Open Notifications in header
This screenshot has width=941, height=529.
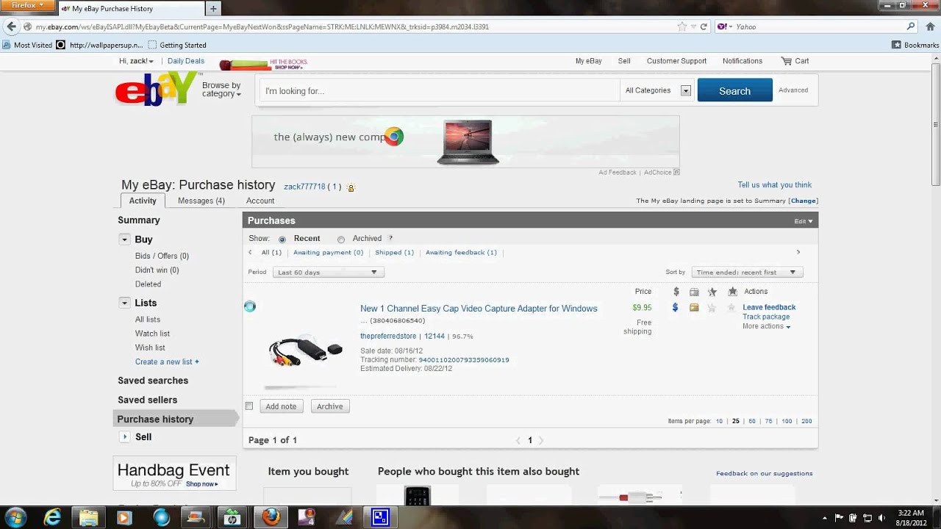(x=743, y=61)
